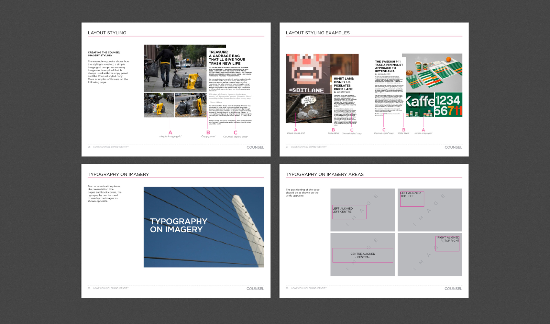The image size is (550, 324).
Task: Click the Layout Styling Examples page heading
Action: click(x=317, y=33)
